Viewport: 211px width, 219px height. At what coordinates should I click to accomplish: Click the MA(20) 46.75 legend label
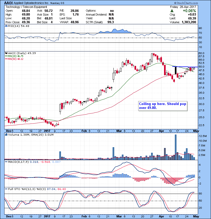(x=16, y=56)
